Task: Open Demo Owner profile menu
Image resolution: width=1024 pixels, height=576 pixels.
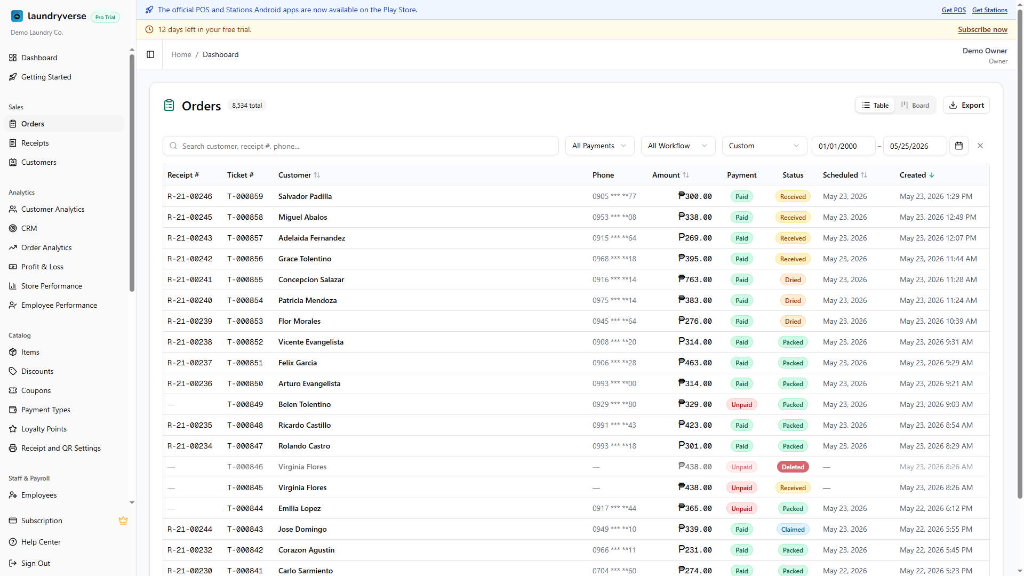Action: tap(985, 55)
